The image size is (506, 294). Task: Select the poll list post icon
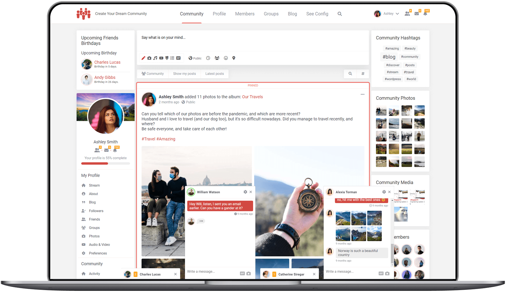coord(172,58)
